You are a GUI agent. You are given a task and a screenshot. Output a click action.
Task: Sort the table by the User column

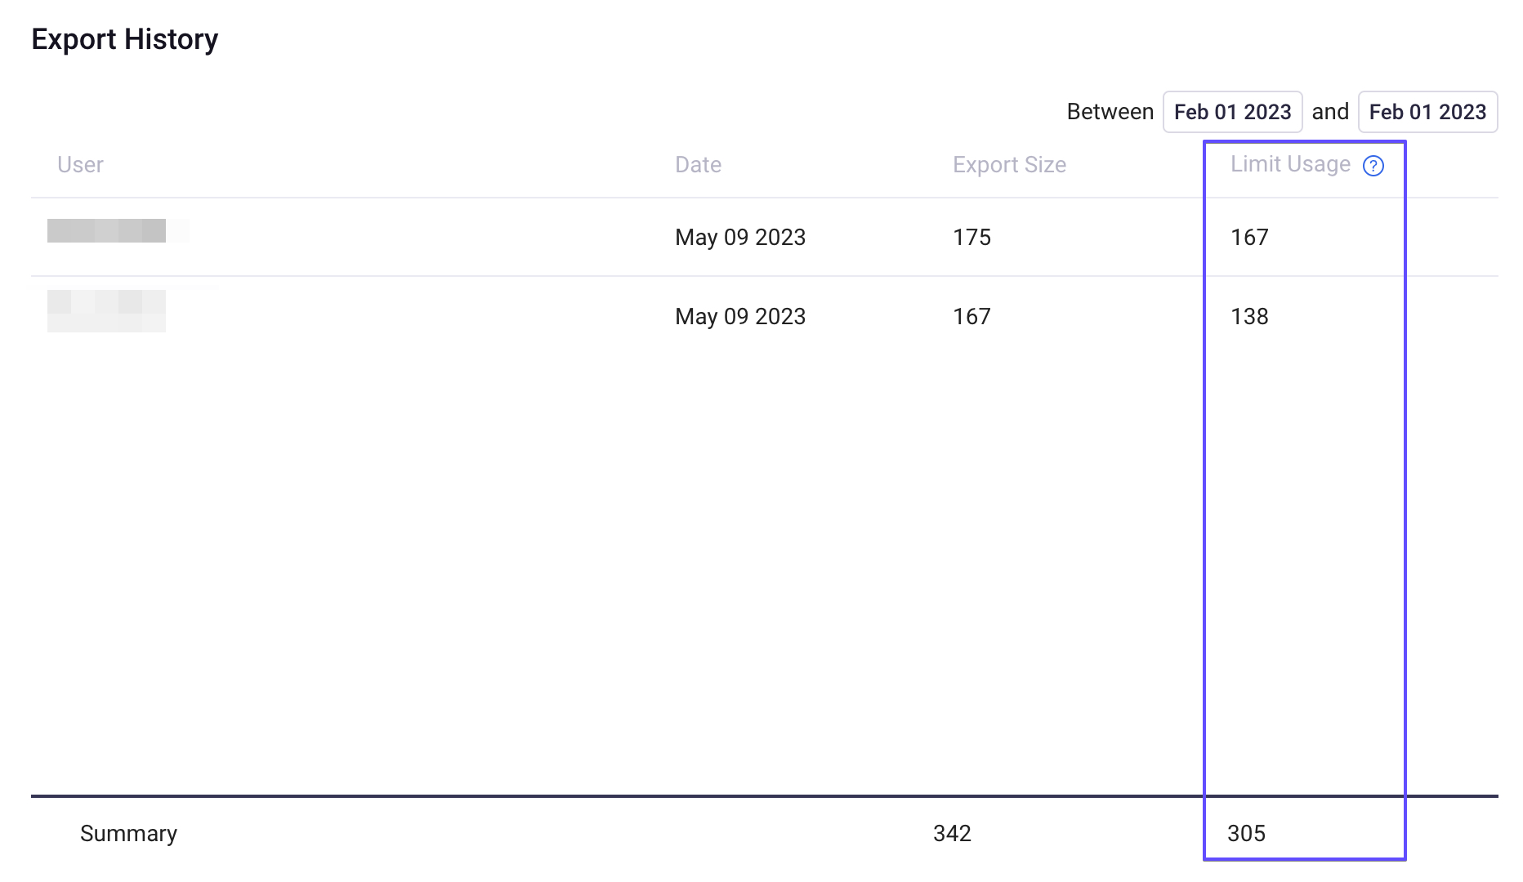point(80,164)
